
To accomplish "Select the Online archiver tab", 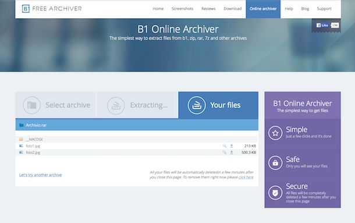I will coord(263,9).
